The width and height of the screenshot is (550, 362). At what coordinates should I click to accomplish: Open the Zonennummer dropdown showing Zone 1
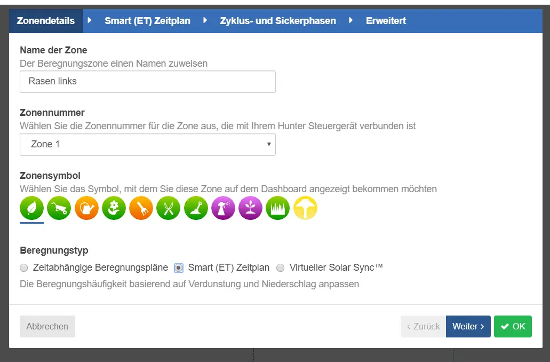(x=147, y=144)
